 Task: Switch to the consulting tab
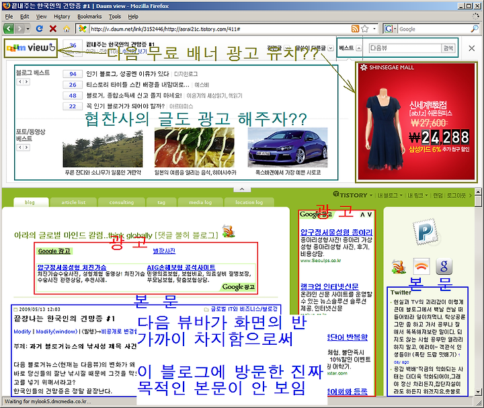(x=122, y=202)
